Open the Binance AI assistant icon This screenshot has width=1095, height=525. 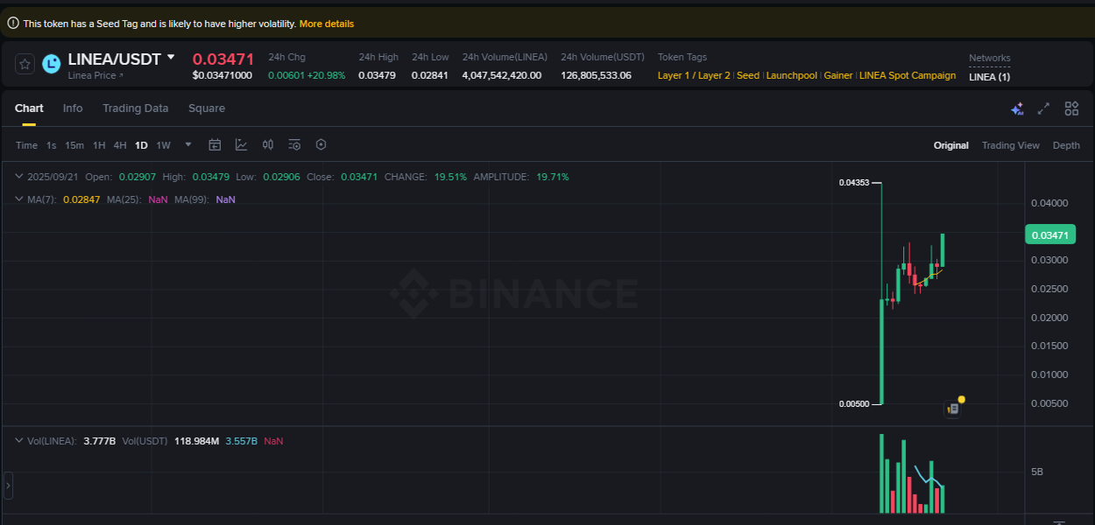click(x=1017, y=108)
